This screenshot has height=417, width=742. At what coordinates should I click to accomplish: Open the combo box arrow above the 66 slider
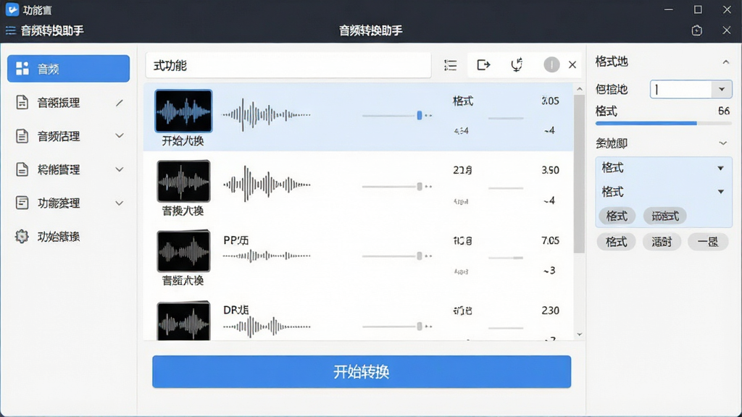click(722, 89)
